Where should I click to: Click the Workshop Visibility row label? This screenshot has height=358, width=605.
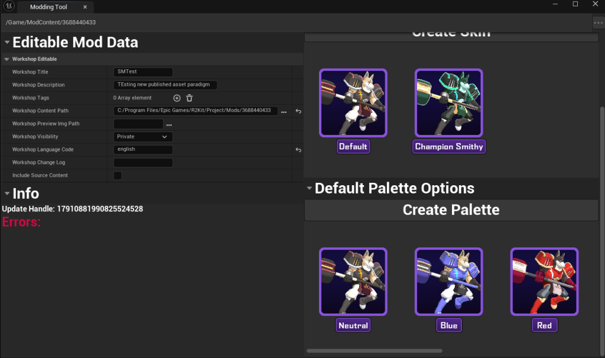(35, 137)
